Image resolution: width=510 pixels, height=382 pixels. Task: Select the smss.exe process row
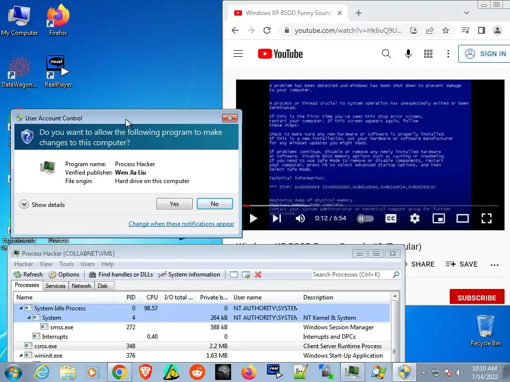[x=202, y=327]
